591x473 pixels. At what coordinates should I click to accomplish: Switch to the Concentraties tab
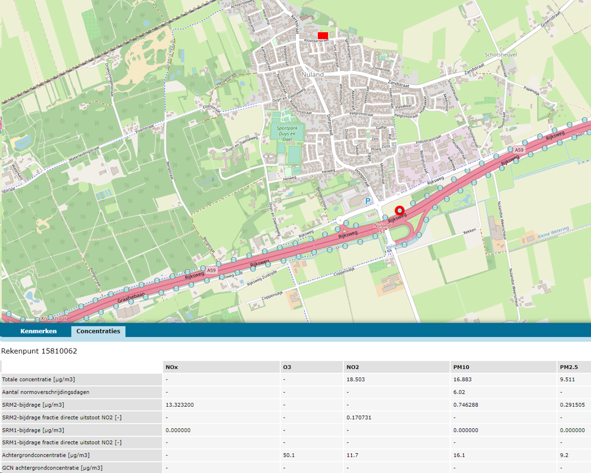[98, 331]
